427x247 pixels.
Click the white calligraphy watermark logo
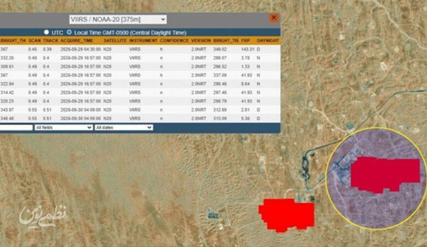(x=42, y=217)
